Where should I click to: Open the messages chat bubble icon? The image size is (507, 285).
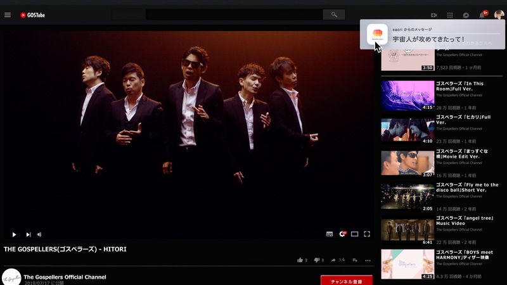click(x=466, y=15)
